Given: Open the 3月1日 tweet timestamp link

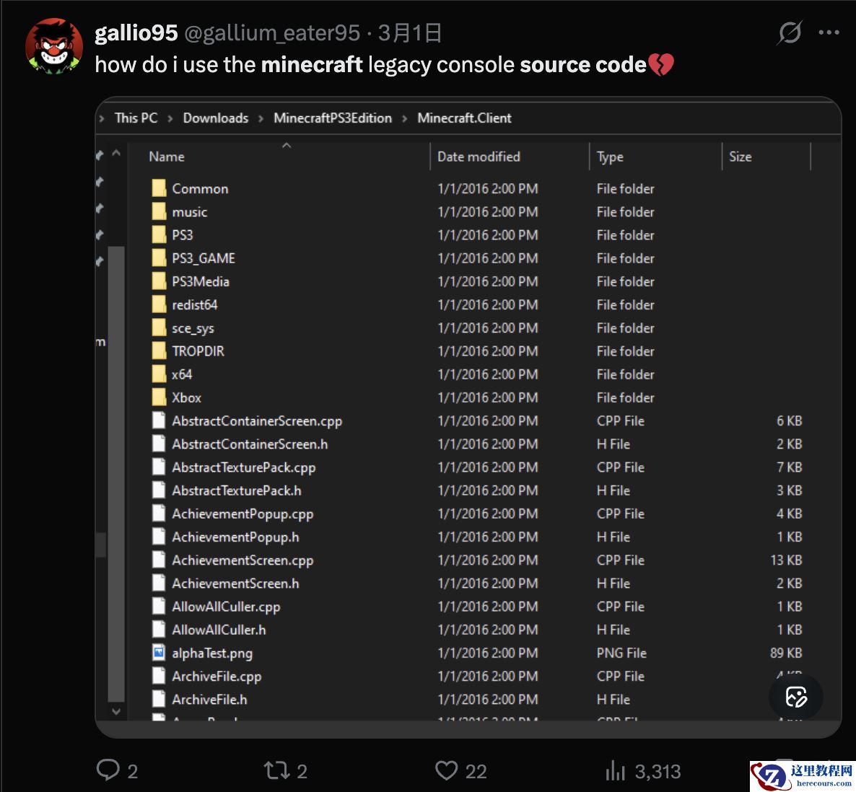Looking at the screenshot, I should (x=409, y=32).
